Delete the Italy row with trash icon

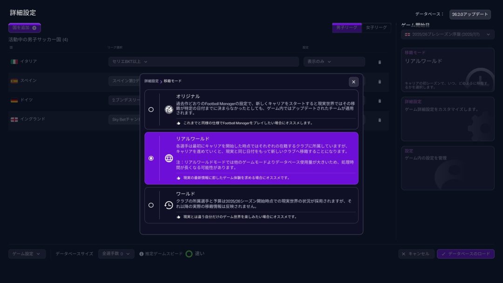[380, 62]
